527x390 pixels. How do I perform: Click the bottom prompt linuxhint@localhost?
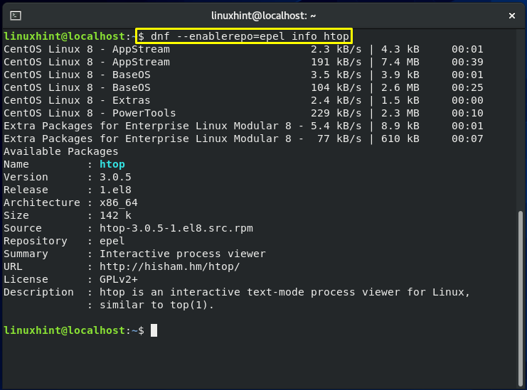[65, 330]
